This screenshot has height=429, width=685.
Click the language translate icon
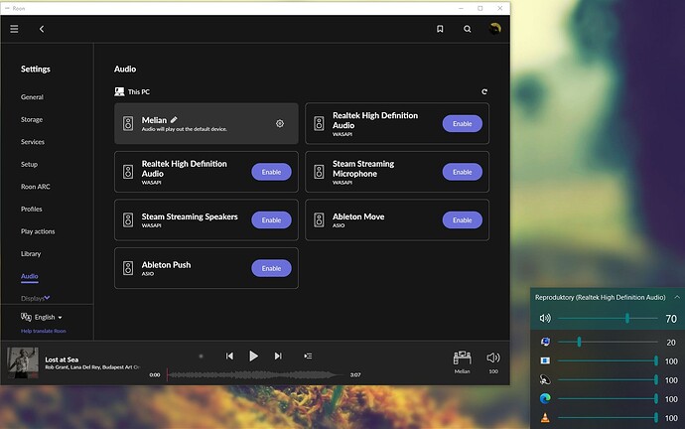pyautogui.click(x=26, y=317)
